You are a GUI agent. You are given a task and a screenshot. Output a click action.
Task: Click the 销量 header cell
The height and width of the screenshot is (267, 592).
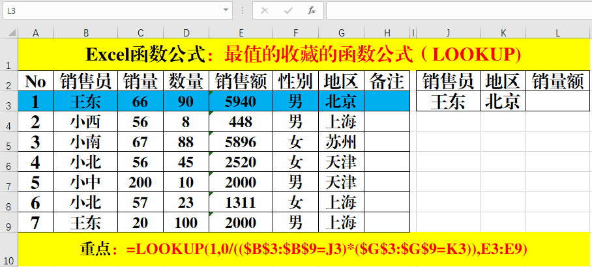[140, 81]
